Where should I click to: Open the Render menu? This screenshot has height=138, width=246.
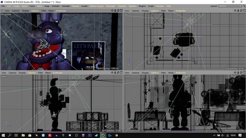(x=76, y=6)
